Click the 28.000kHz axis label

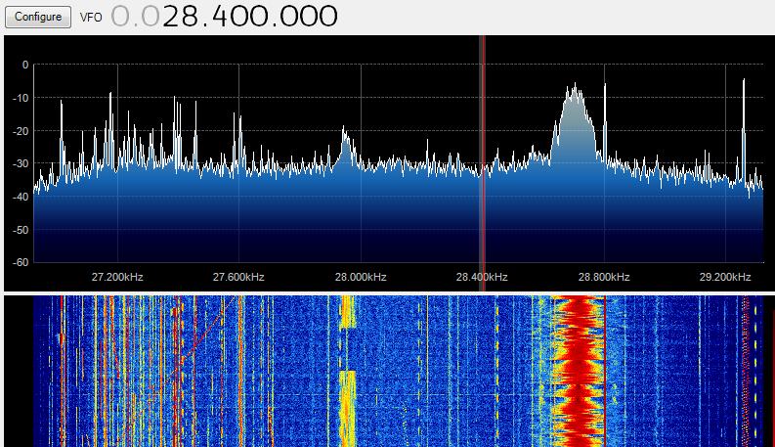click(x=361, y=277)
